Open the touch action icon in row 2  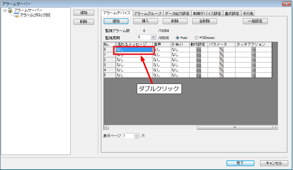coord(254,60)
